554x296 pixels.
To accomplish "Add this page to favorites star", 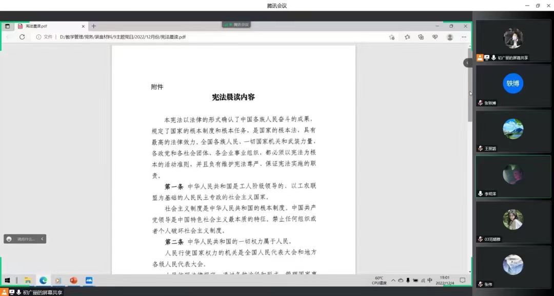I will (392, 37).
